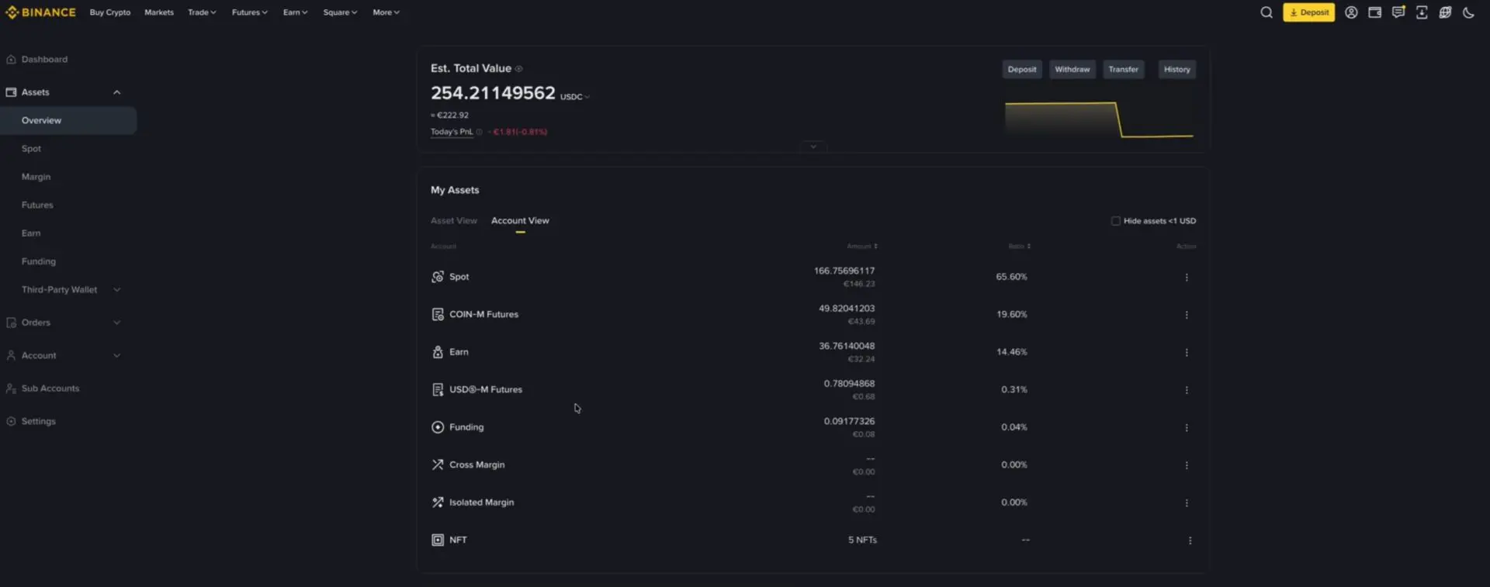Click the COIN-M Futures account icon
This screenshot has width=1490, height=587.
[438, 314]
